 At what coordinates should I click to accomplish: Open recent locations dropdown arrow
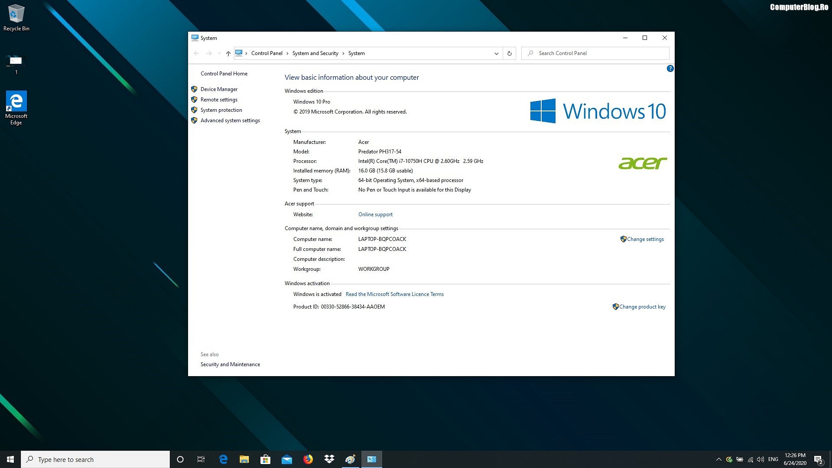pyautogui.click(x=219, y=53)
